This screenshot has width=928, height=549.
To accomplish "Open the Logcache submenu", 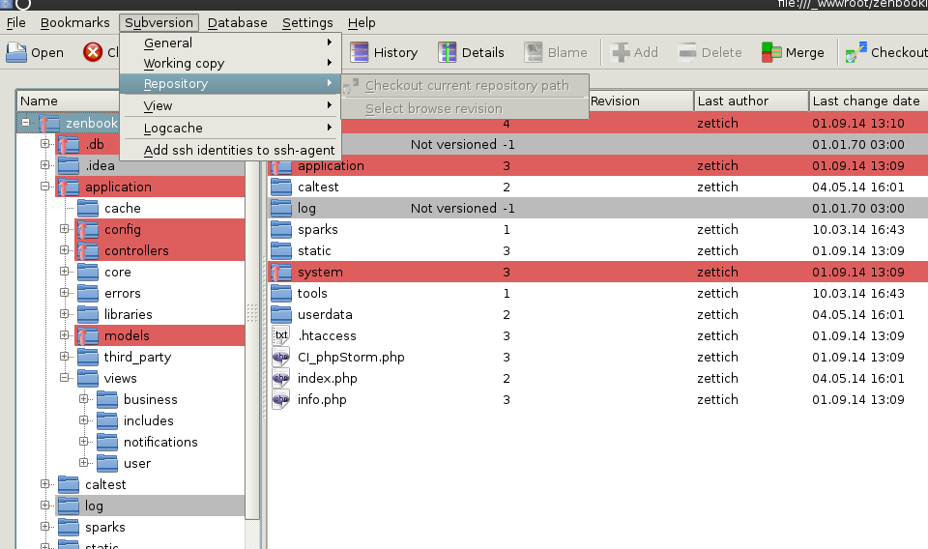I will (231, 128).
